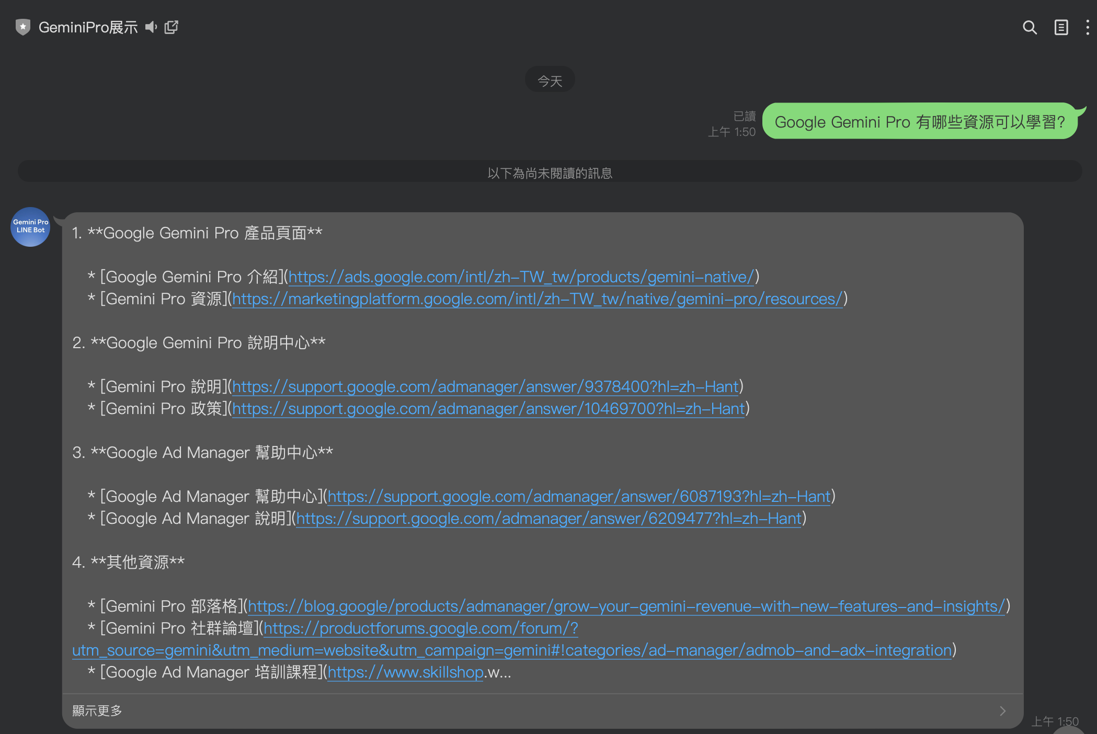Click heading '2. **Google Gemini Pro 說明中心**'
The width and height of the screenshot is (1097, 734).
pos(199,342)
